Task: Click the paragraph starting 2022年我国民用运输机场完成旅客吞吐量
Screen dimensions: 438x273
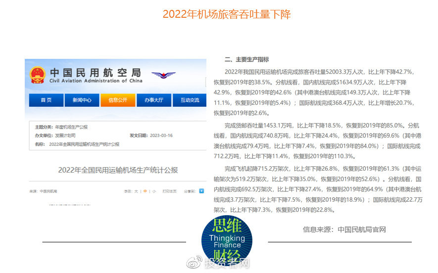Action: 315,92
